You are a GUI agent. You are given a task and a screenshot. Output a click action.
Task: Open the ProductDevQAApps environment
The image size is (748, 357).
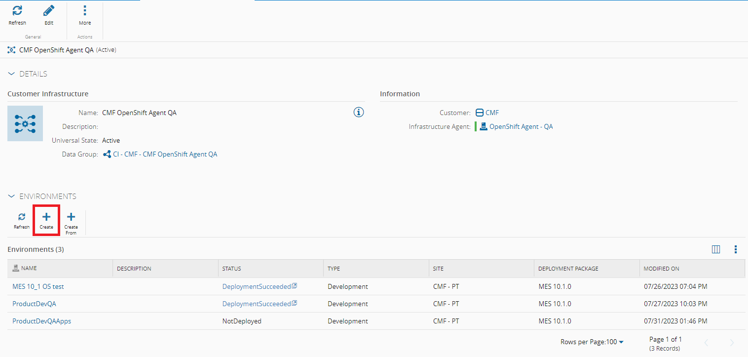pos(41,321)
